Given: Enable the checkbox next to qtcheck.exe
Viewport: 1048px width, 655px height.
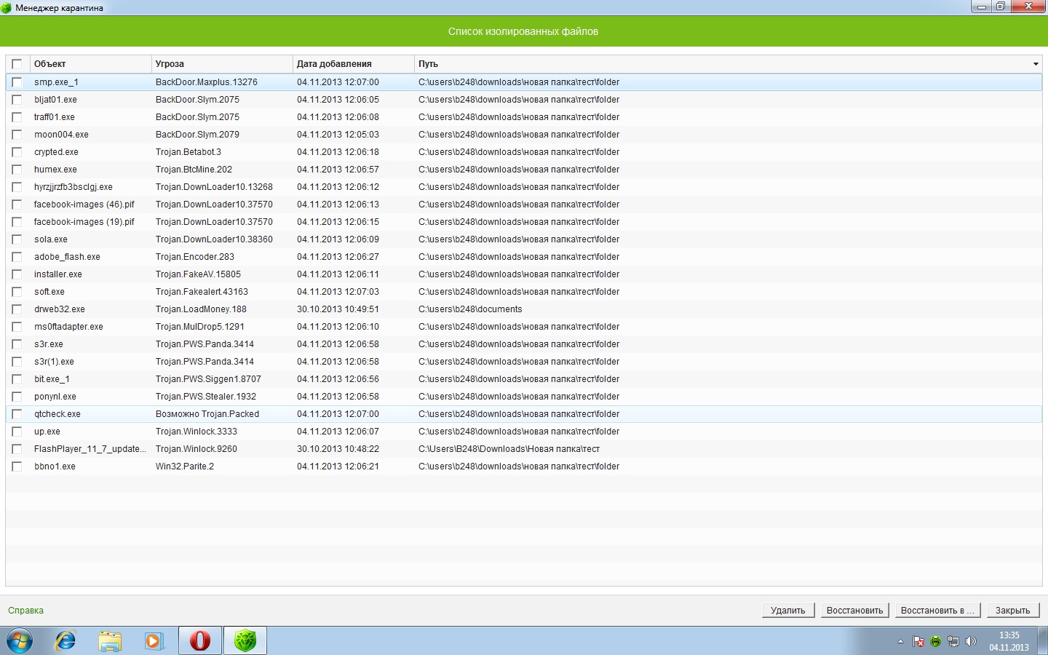Looking at the screenshot, I should point(17,414).
